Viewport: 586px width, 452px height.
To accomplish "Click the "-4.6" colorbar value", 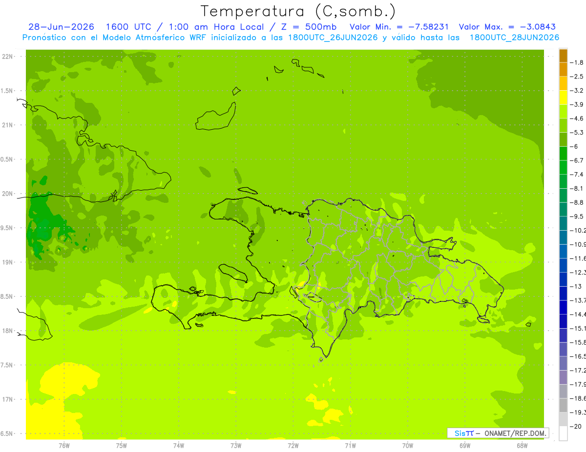I will [x=577, y=118].
